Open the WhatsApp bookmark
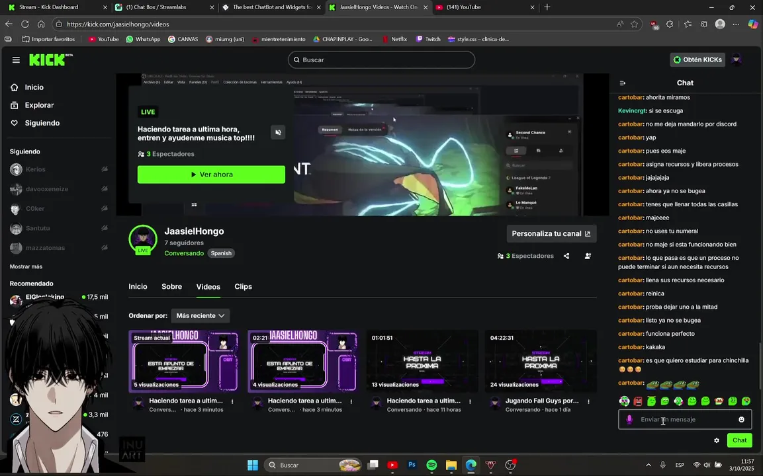This screenshot has width=763, height=476. 143,40
